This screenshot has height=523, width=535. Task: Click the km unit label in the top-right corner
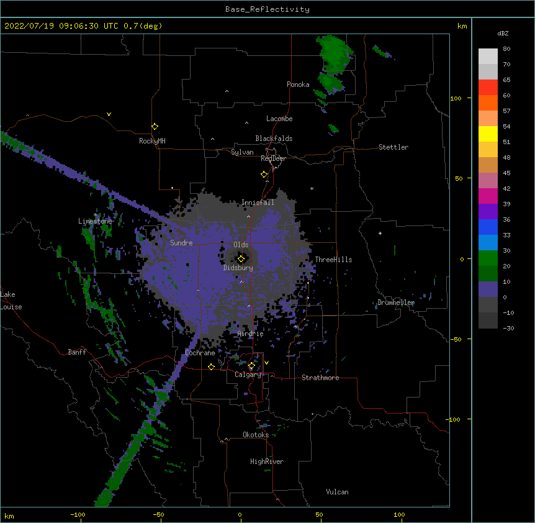462,26
